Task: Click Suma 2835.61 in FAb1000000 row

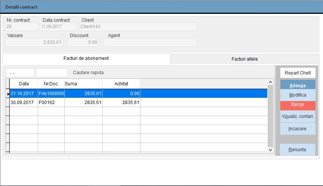Action: point(83,94)
